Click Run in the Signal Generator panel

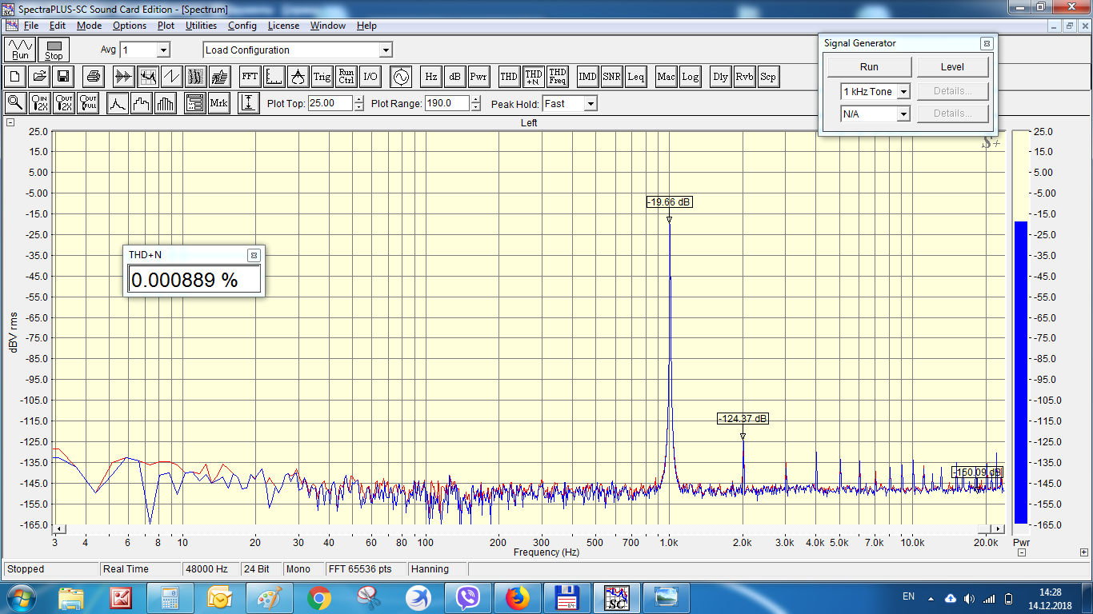coord(869,67)
